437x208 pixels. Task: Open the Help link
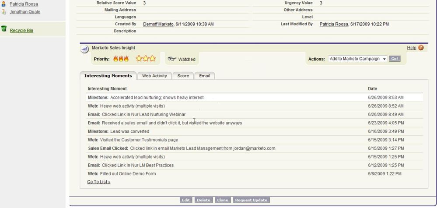click(x=411, y=48)
